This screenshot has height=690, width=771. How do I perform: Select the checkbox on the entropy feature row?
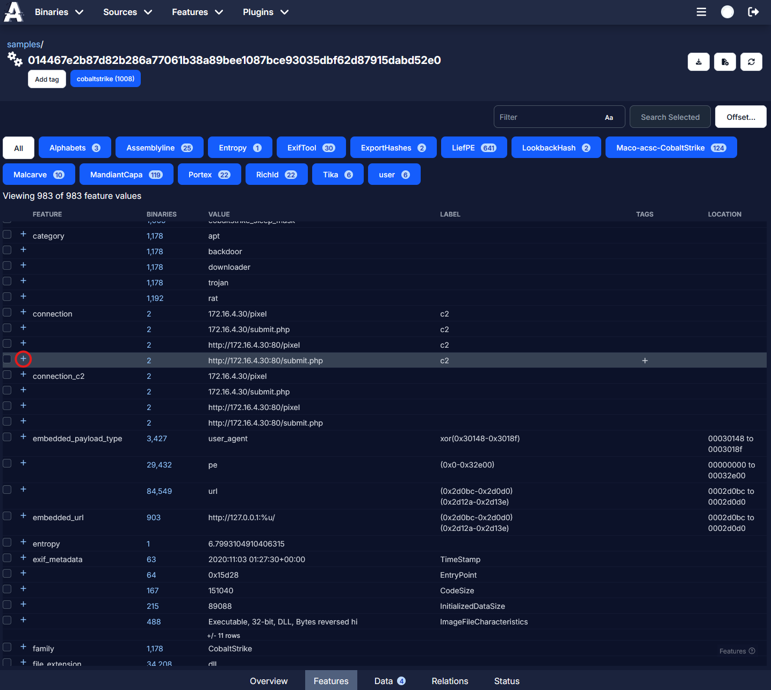coord(7,542)
